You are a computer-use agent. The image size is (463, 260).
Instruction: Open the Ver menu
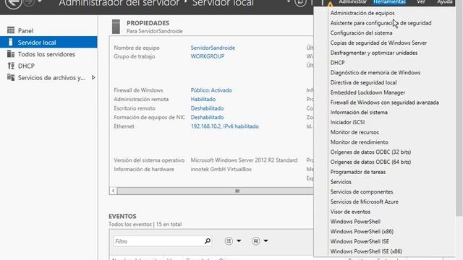421,2
